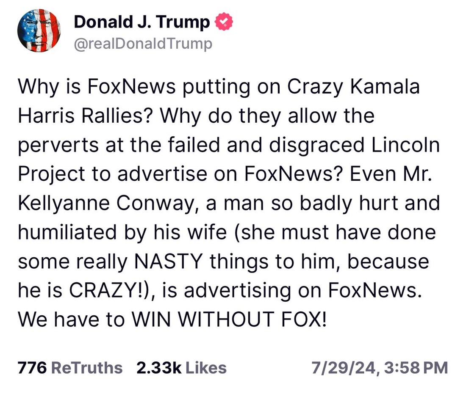View the 2.33k Likes list

[x=181, y=367]
